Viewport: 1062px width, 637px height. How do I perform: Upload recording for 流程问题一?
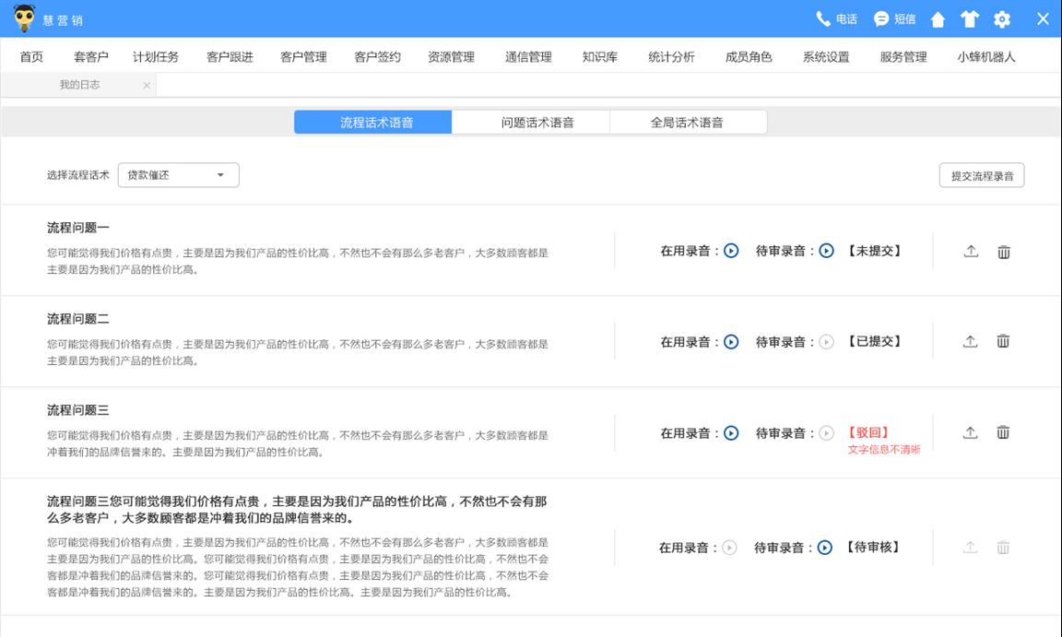click(971, 251)
